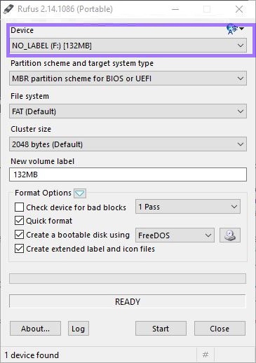Collapse the Format Options arrow toggle
The height and width of the screenshot is (363, 256).
[x=80, y=193]
